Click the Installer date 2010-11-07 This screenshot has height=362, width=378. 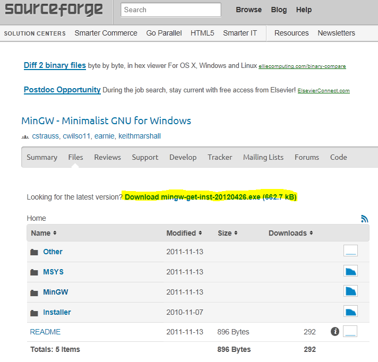(x=185, y=312)
